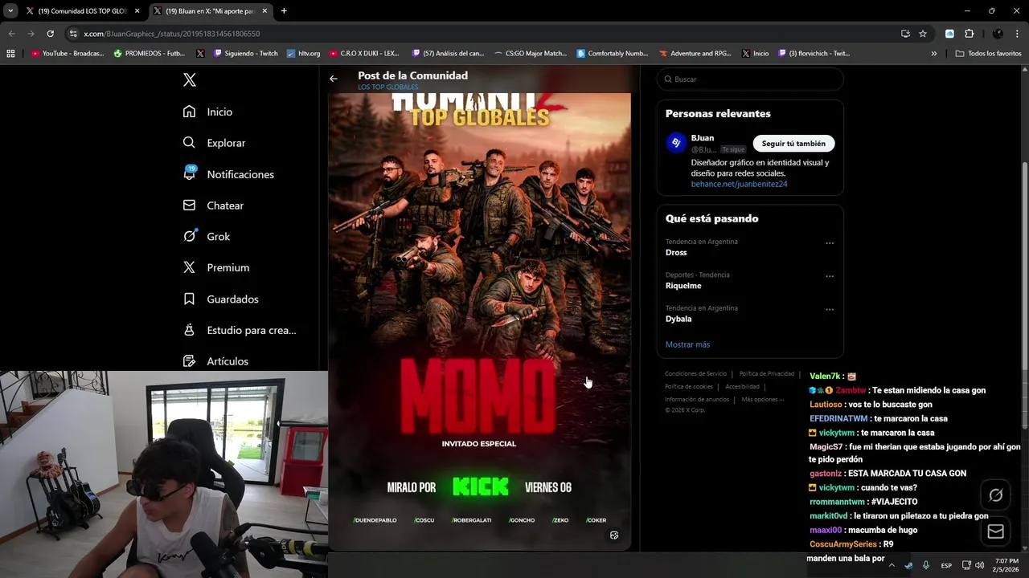Open LOS TOP GLOBALES community link
Screen dimensions: 1029x578
[388, 87]
